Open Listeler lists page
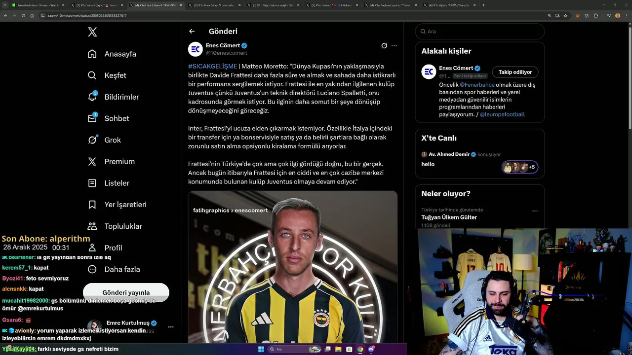This screenshot has height=355, width=632. pos(108,183)
